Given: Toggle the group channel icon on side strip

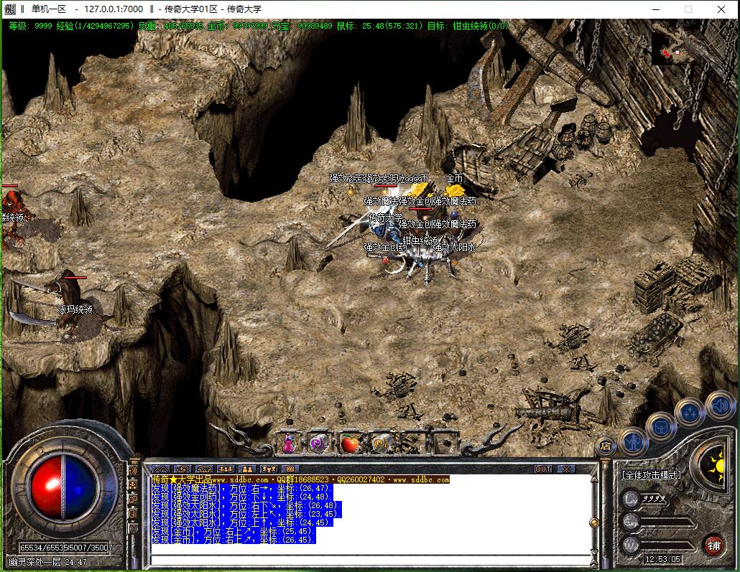Looking at the screenshot, I should point(133,484).
